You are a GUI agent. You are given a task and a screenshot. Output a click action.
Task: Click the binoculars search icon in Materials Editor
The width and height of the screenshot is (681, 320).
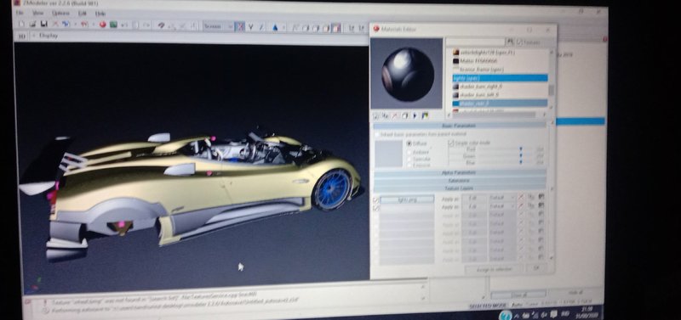(x=510, y=42)
